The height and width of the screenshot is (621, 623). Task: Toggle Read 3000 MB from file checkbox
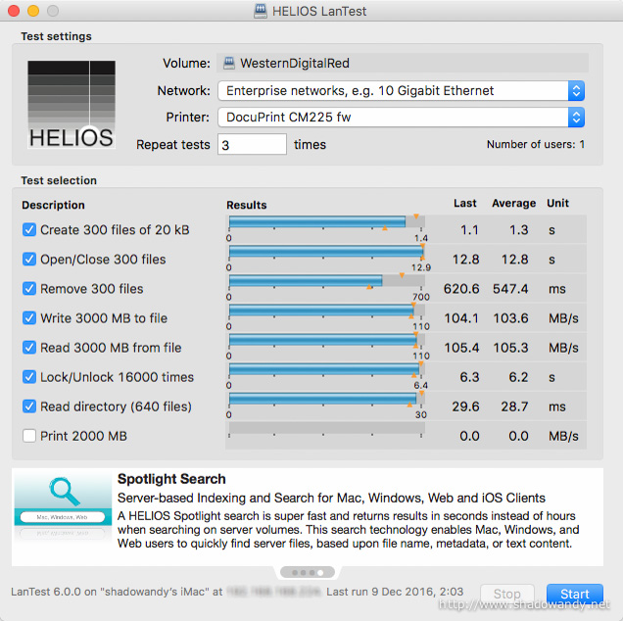click(29, 348)
